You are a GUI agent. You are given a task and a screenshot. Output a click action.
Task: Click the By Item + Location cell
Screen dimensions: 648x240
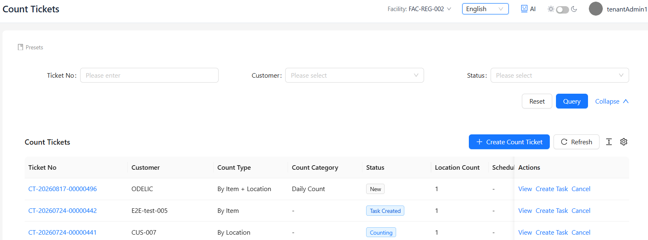point(244,189)
